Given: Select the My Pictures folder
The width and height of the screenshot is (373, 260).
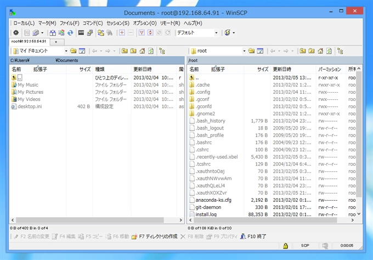Looking at the screenshot, I should (27, 92).
